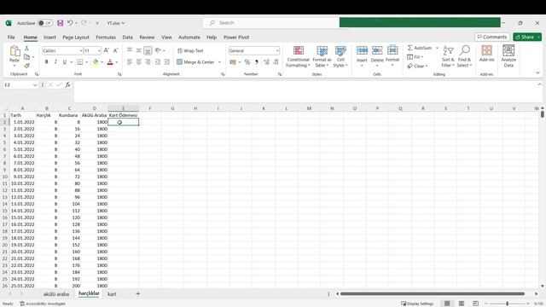Click the Save icon in title bar
546x307 pixels.
point(61,23)
